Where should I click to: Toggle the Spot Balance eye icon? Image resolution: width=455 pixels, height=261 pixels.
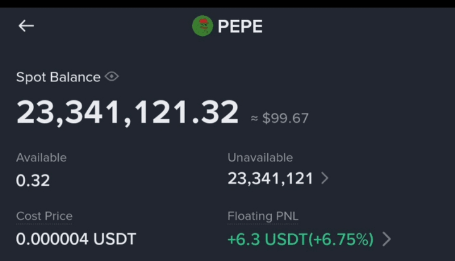pos(112,77)
